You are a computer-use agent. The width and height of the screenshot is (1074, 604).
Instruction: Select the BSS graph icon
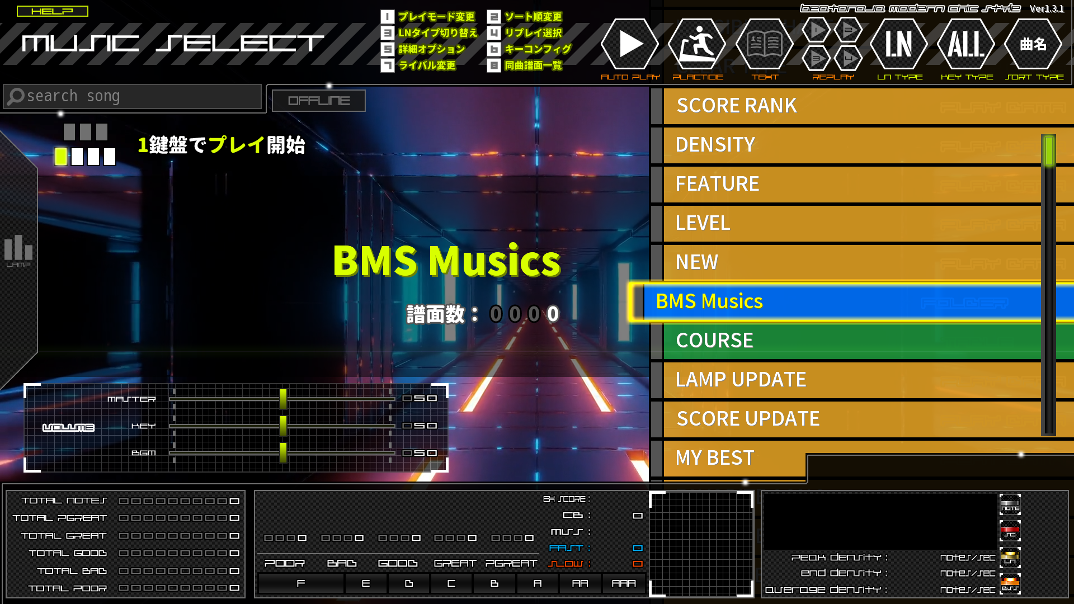[1010, 583]
